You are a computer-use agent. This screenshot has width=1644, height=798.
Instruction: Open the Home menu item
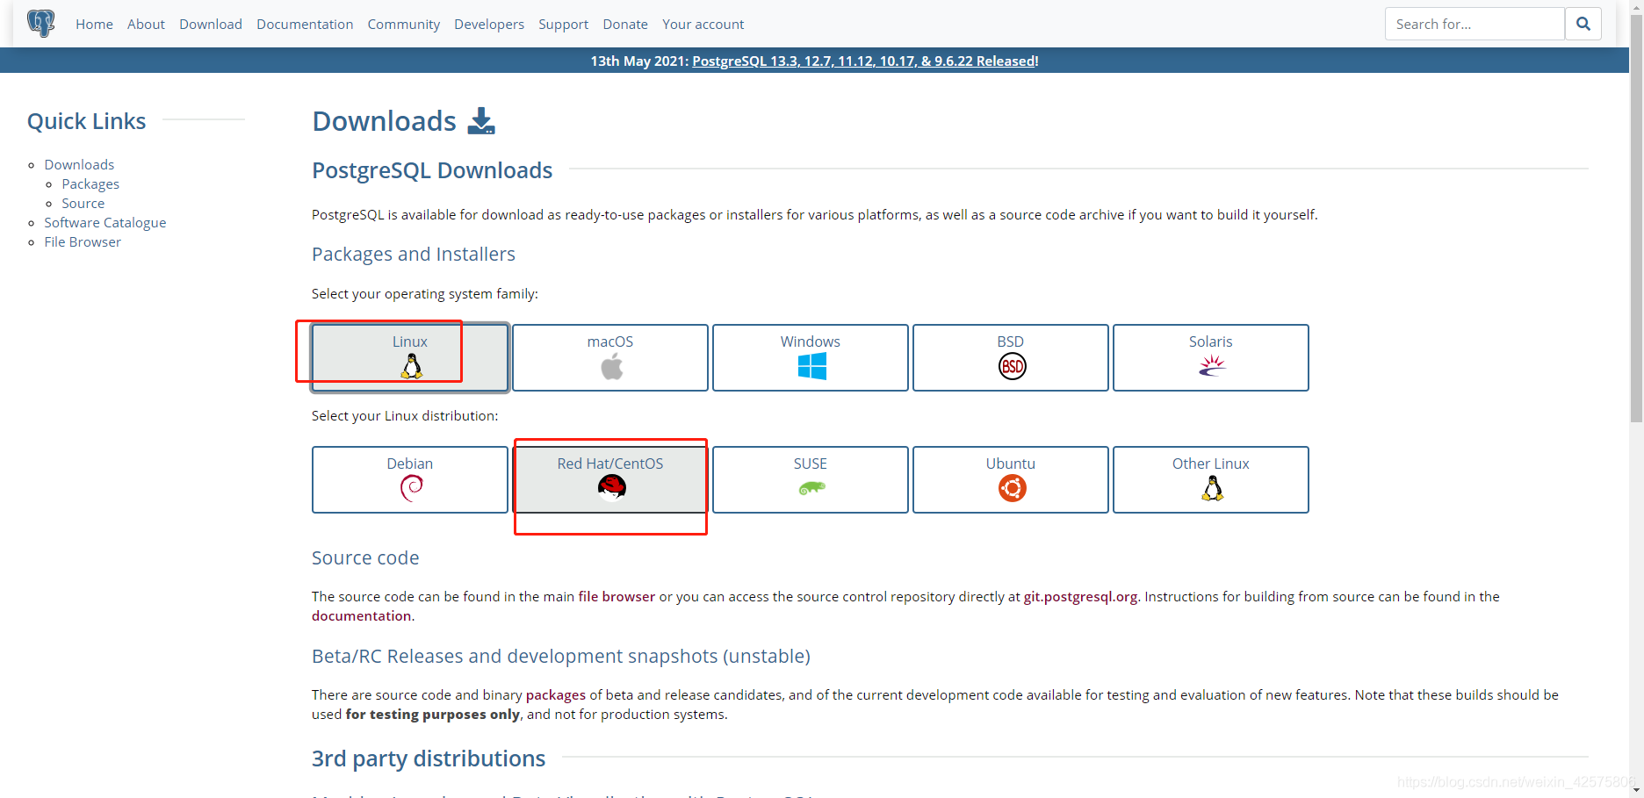tap(94, 24)
